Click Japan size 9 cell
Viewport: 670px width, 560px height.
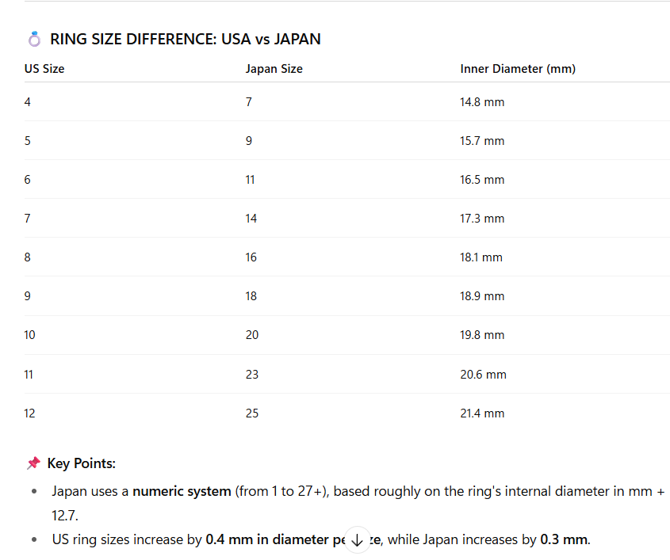coord(249,141)
